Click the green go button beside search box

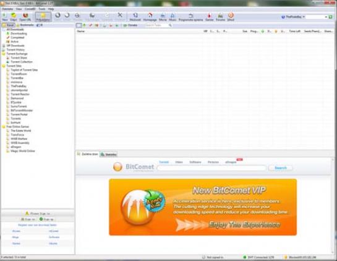pos(331,17)
